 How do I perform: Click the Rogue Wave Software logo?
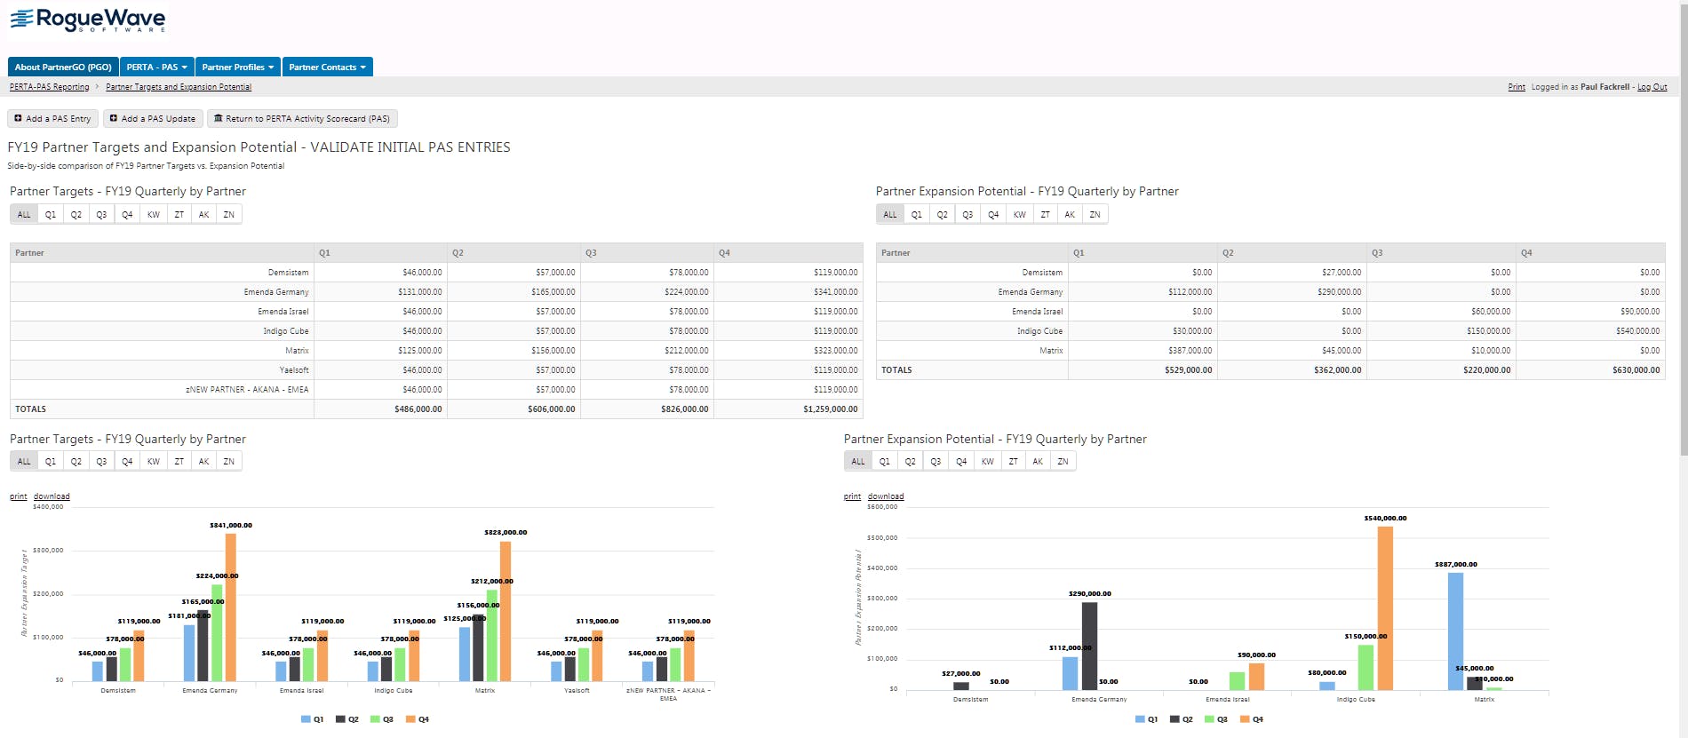point(87,20)
